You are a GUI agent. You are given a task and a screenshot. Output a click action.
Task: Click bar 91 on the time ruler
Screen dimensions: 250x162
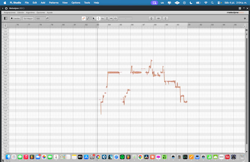pyautogui.click(x=189, y=25)
